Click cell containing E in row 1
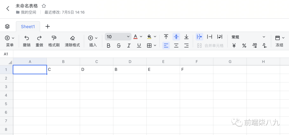Viewport: 289px width, 135px height. click(x=163, y=70)
